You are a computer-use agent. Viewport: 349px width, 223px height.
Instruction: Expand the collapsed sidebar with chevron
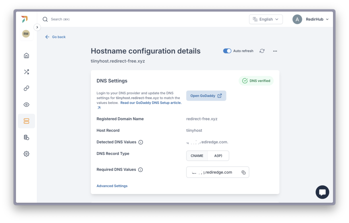pos(37,27)
